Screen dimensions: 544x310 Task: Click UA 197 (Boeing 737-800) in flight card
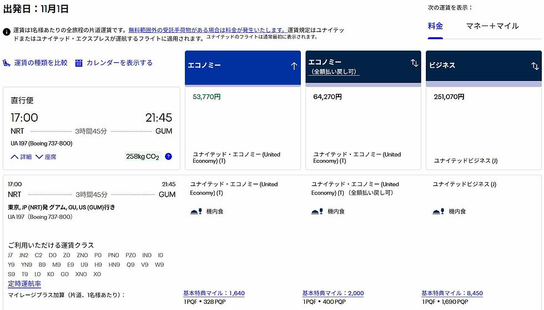click(41, 143)
